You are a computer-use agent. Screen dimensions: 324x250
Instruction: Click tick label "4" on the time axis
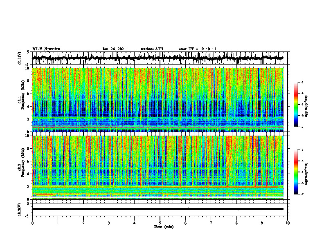pos(134,223)
